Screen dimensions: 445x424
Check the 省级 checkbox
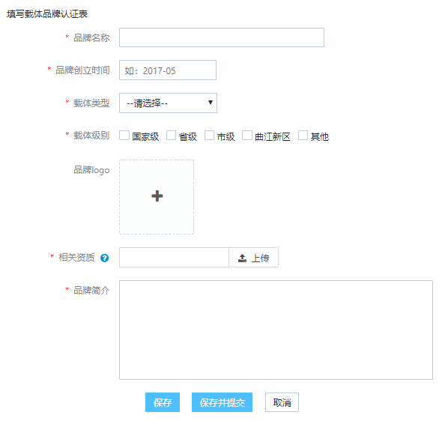pyautogui.click(x=171, y=136)
